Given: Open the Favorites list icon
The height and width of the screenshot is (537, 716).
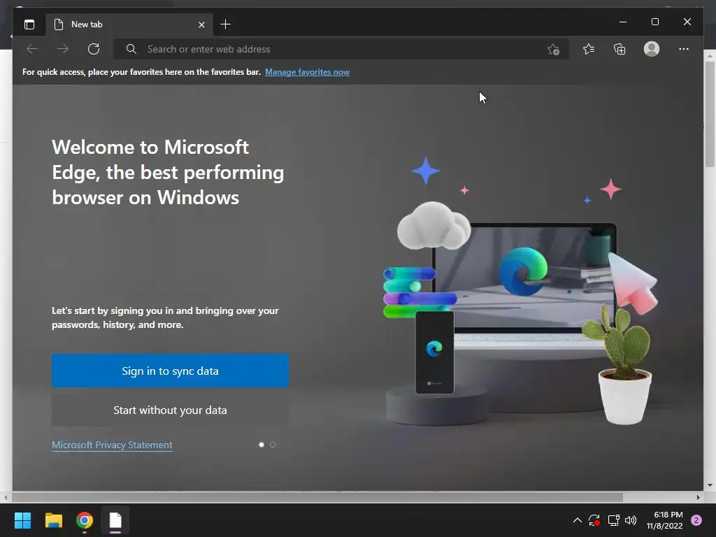Looking at the screenshot, I should [x=589, y=49].
